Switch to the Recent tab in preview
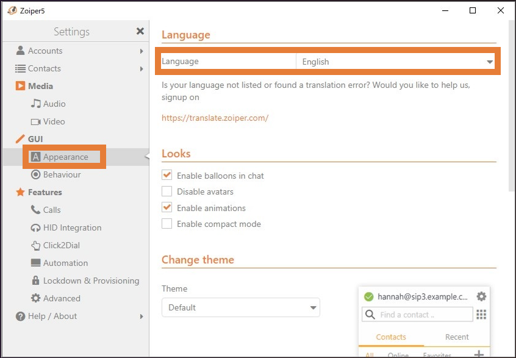The width and height of the screenshot is (516, 358). pos(456,337)
